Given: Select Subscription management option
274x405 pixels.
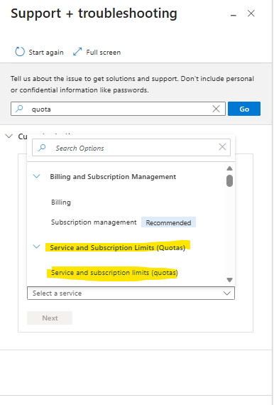Looking at the screenshot, I should [x=94, y=222].
